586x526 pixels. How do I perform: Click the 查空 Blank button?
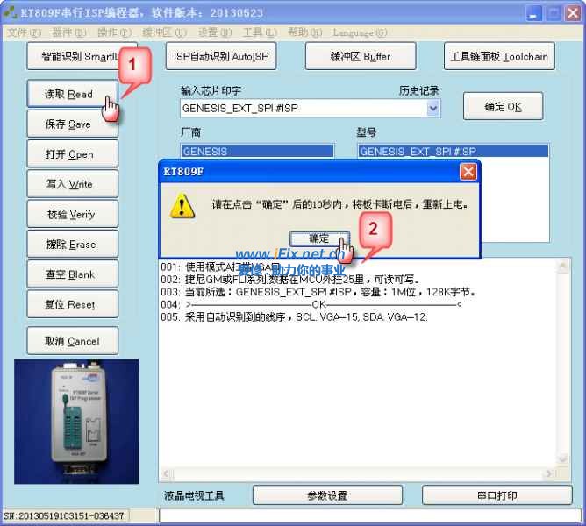(70, 274)
